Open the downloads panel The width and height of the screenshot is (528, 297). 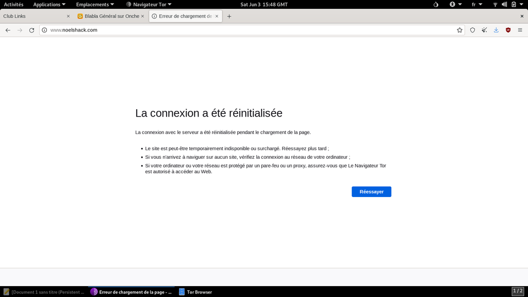tap(496, 30)
